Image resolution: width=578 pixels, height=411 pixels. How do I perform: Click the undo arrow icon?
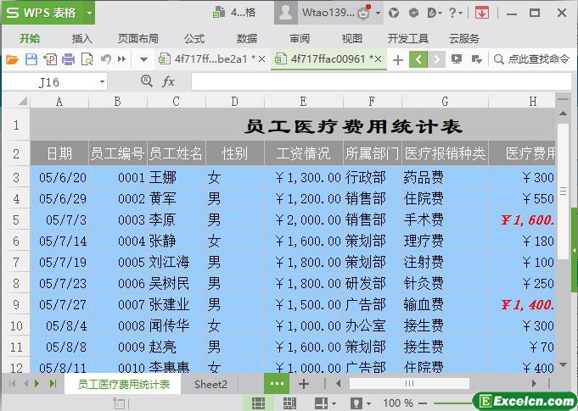pyautogui.click(x=106, y=59)
